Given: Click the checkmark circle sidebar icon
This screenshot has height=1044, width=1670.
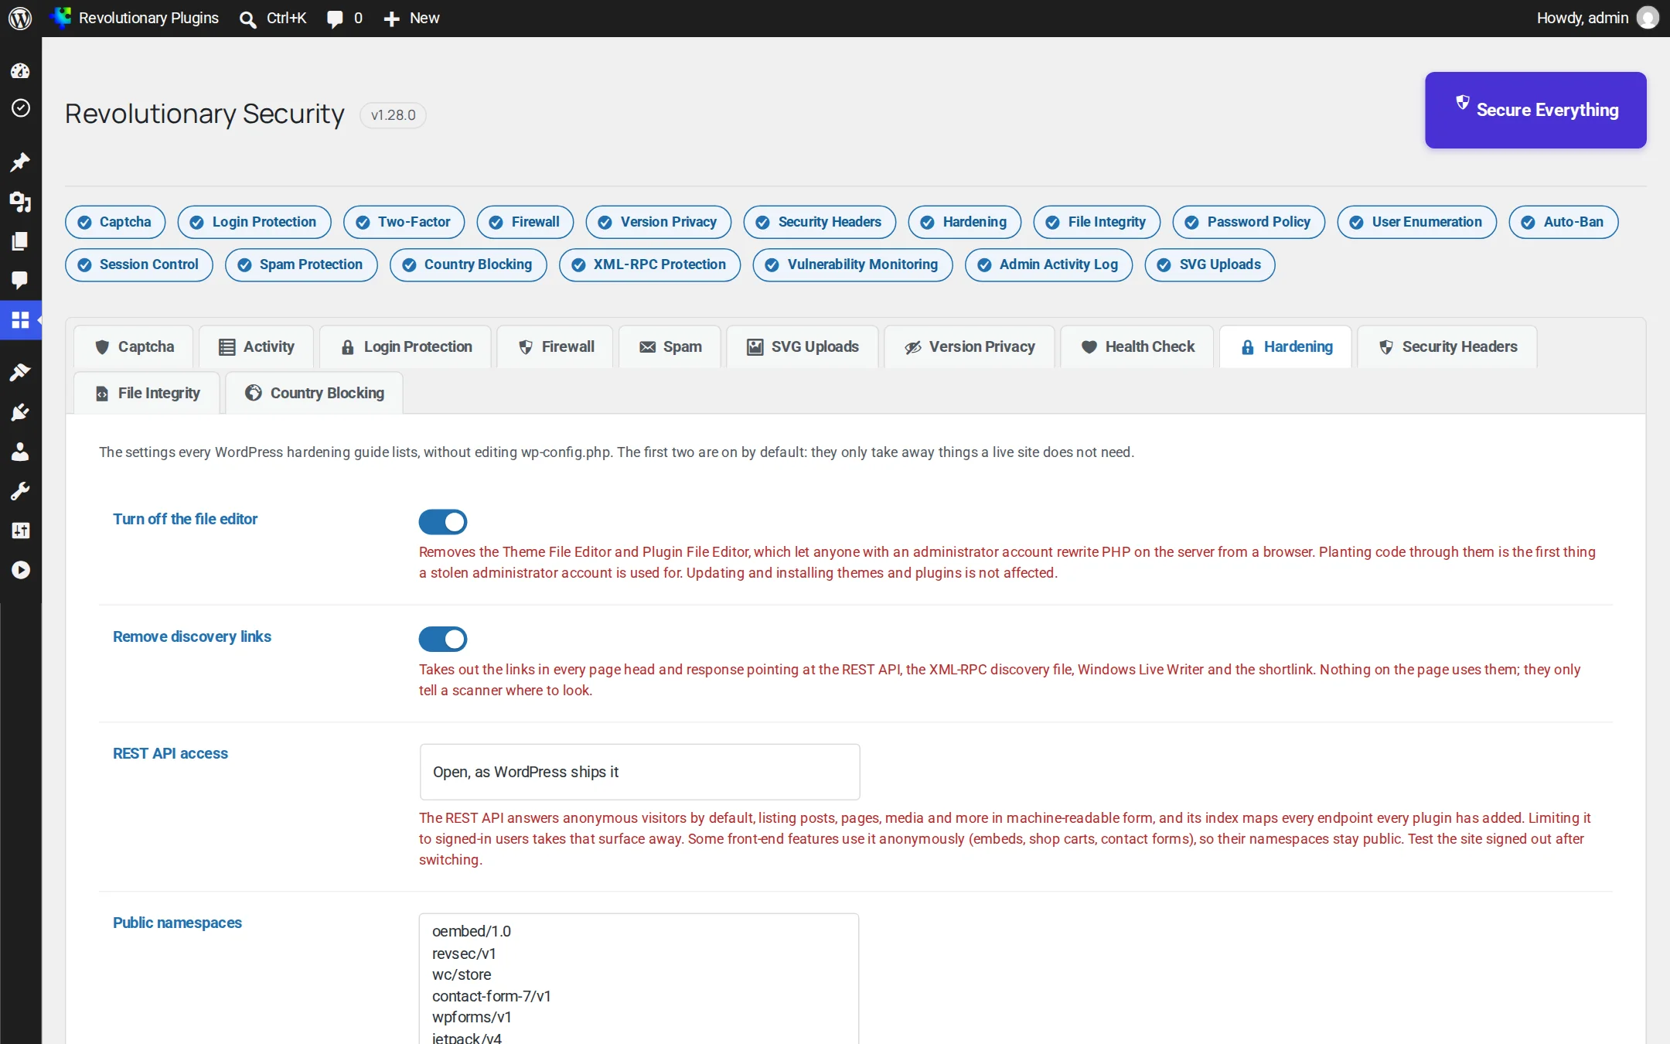Looking at the screenshot, I should (x=20, y=107).
